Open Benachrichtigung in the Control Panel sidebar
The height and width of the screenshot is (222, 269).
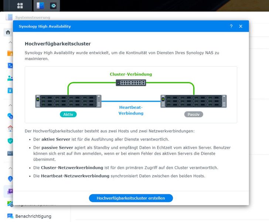pyautogui.click(x=33, y=216)
